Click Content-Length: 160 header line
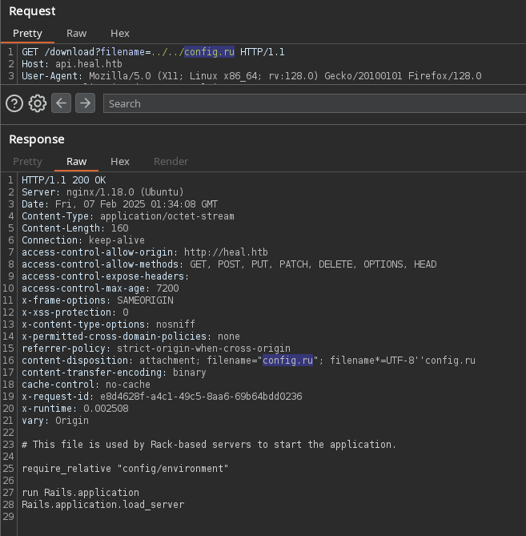The height and width of the screenshot is (536, 526). click(75, 228)
